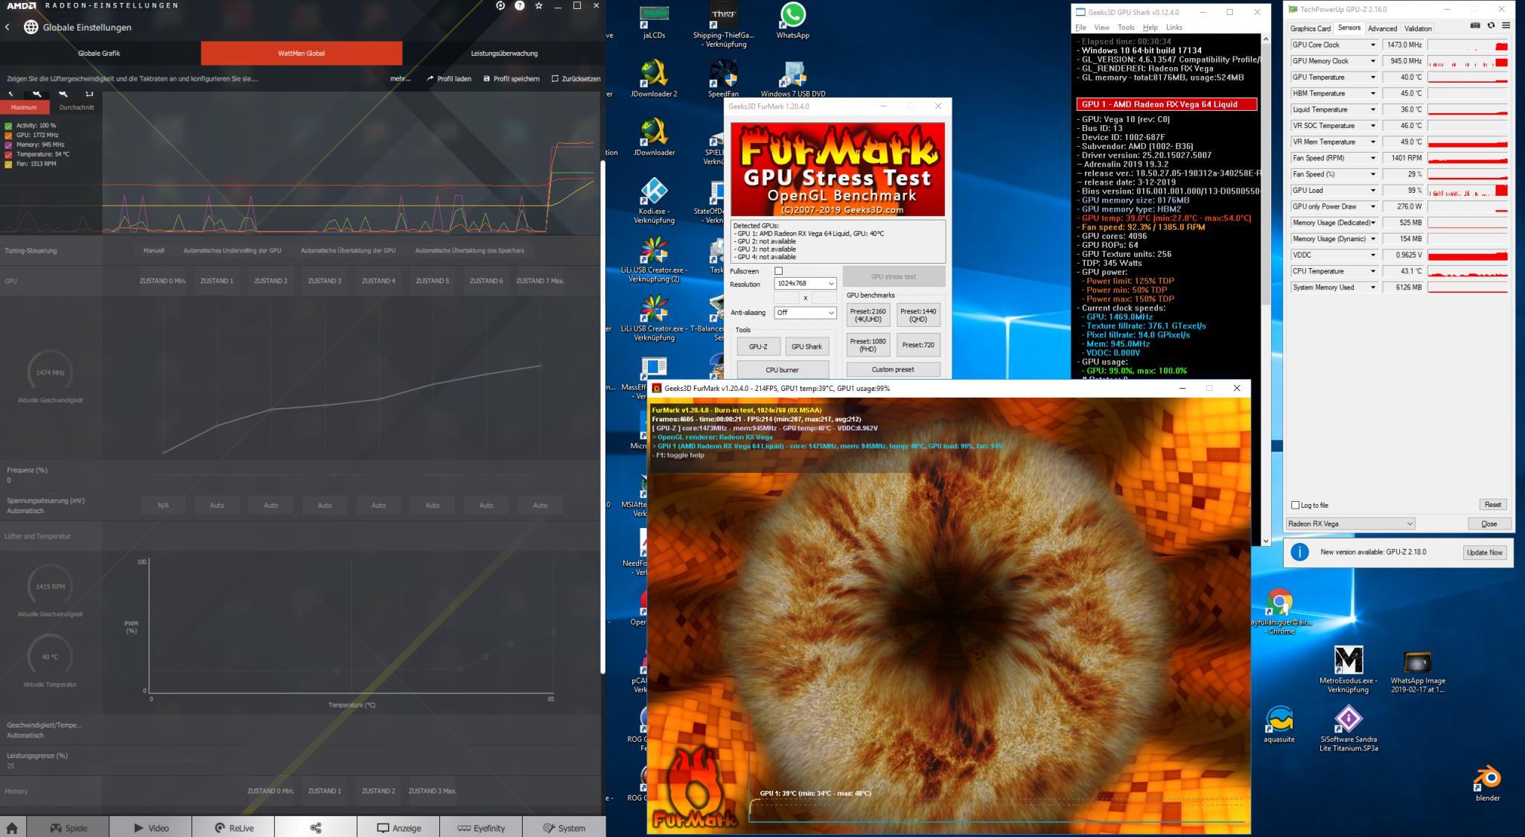Screen dimensions: 1525x837
Task: Open MetroExodus shortcut on desktop
Action: pos(1348,669)
